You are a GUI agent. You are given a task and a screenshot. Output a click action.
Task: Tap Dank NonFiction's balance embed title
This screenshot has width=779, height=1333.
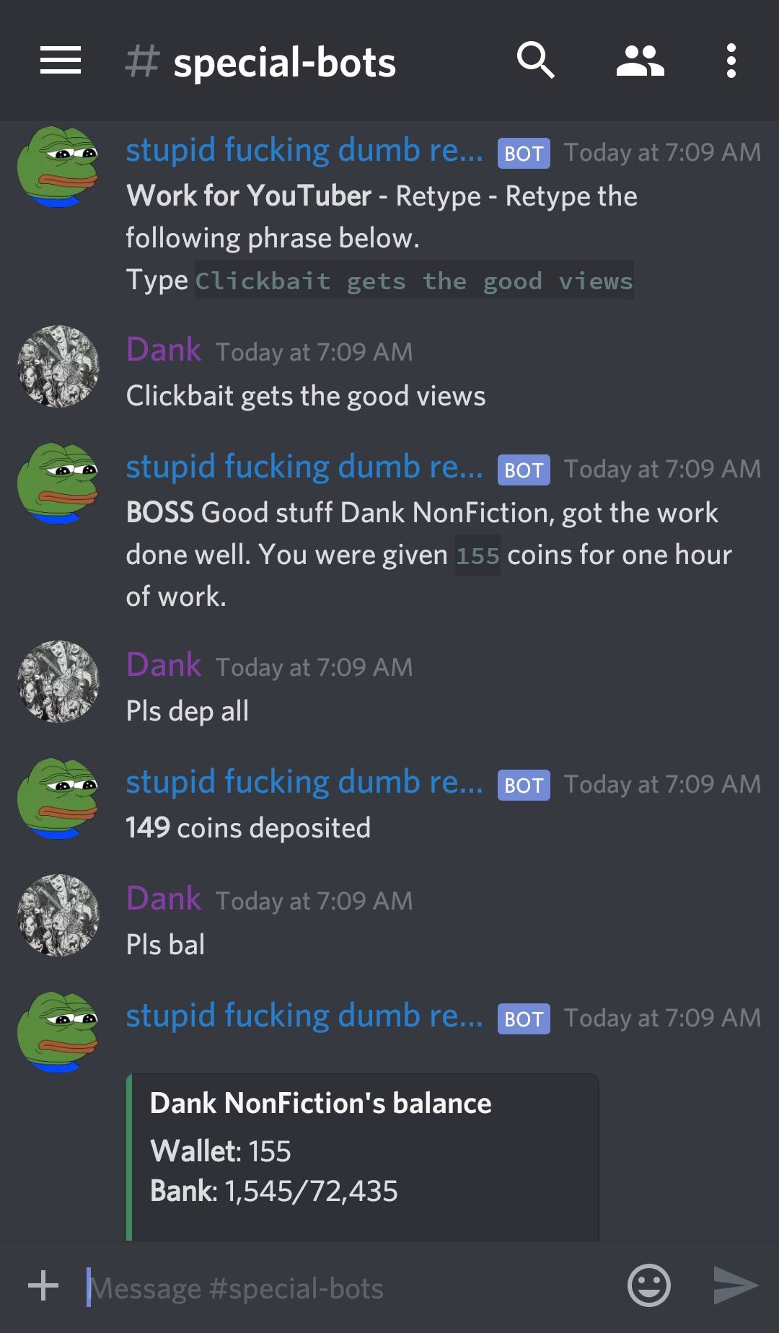tap(320, 1103)
